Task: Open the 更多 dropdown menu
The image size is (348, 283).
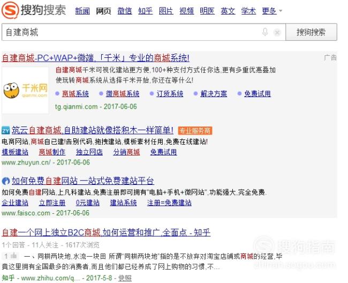Action: 272,11
